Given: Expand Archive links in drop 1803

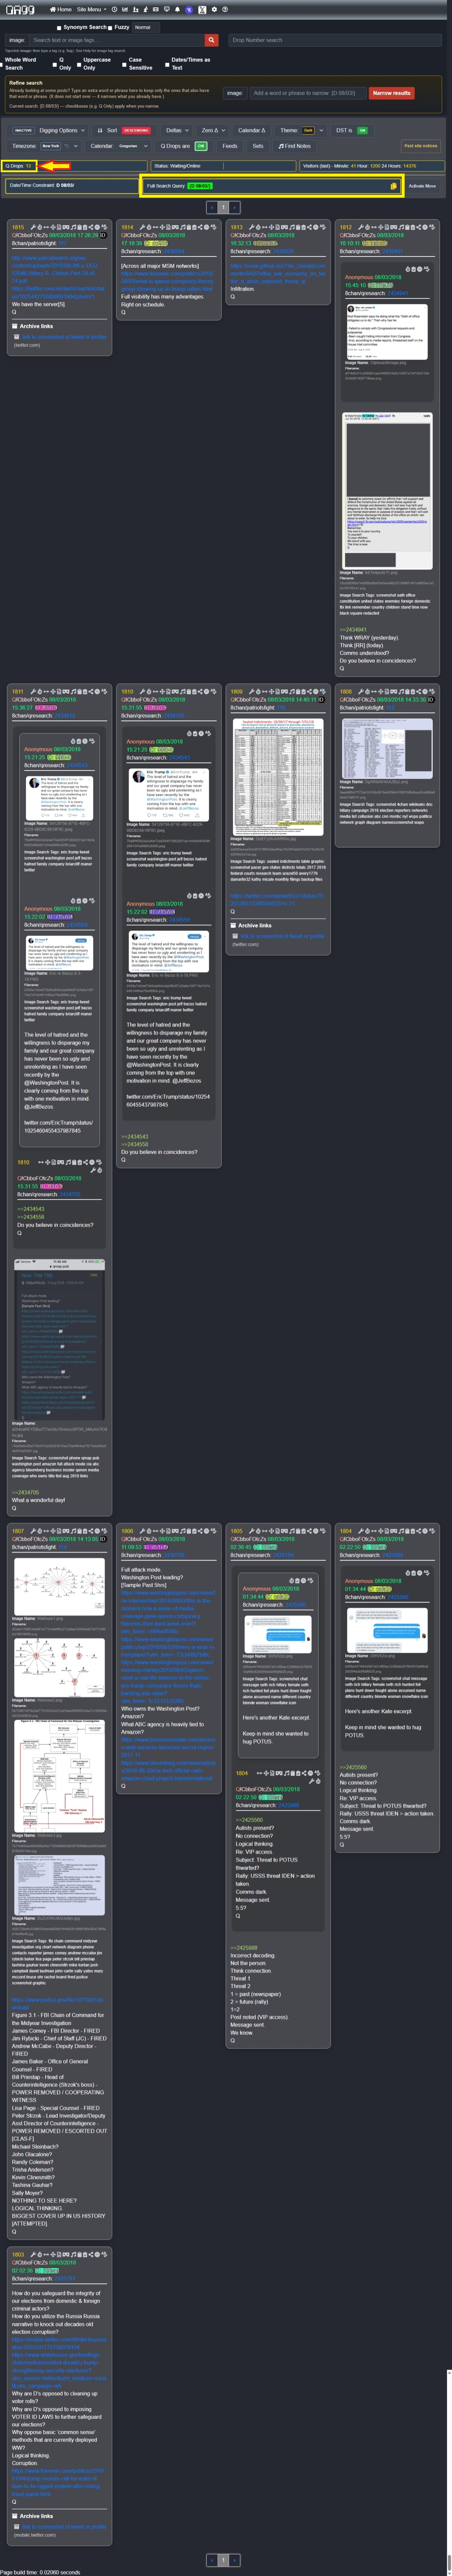Looking at the screenshot, I should (x=34, y=2516).
